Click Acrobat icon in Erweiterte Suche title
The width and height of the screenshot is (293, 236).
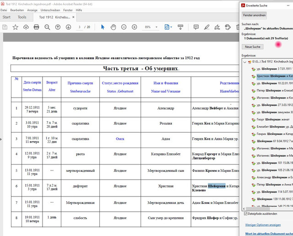coord(243,5)
